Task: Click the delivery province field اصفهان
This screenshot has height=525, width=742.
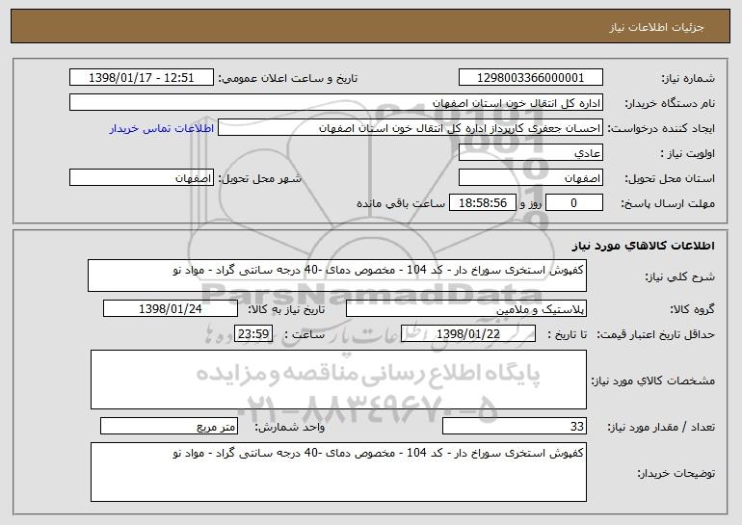Action: 530,178
